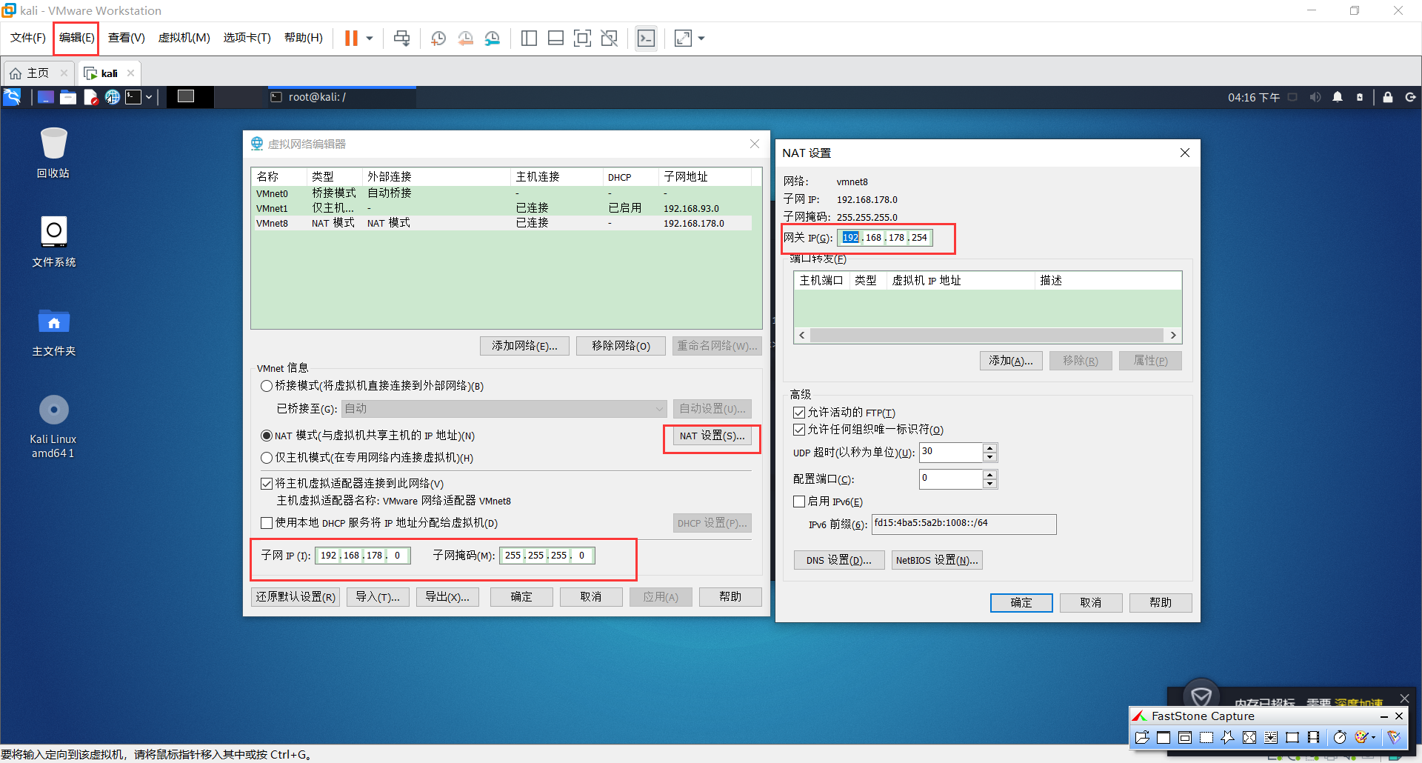Enable local DHCP service checkbox
Image resolution: width=1422 pixels, height=763 pixels.
tap(267, 523)
